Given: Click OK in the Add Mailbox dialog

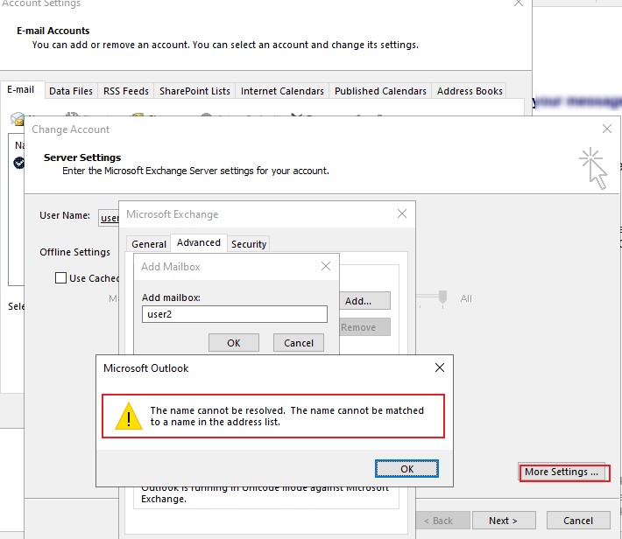Looking at the screenshot, I should pyautogui.click(x=234, y=343).
